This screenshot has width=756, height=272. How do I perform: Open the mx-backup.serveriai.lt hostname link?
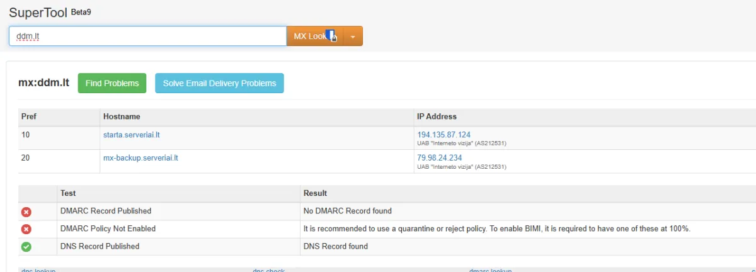click(140, 158)
